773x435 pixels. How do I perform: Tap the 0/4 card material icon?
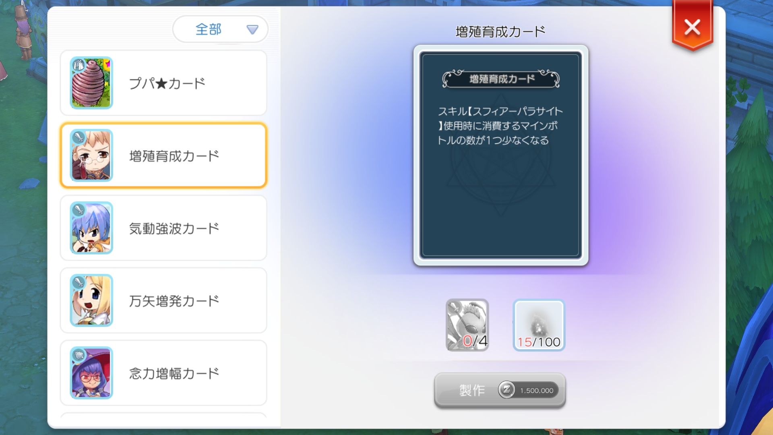(467, 325)
